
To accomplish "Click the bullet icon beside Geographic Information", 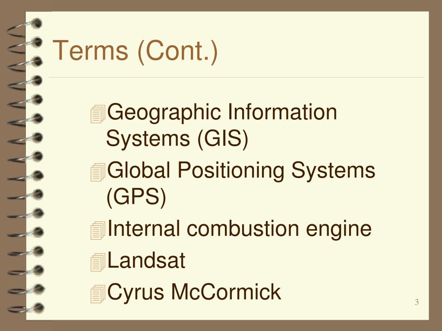I will [x=98, y=114].
